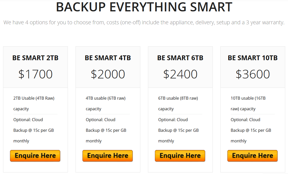Click the BACKUP EVERYTHING SMART heading
The height and width of the screenshot is (174, 288).
(144, 7)
